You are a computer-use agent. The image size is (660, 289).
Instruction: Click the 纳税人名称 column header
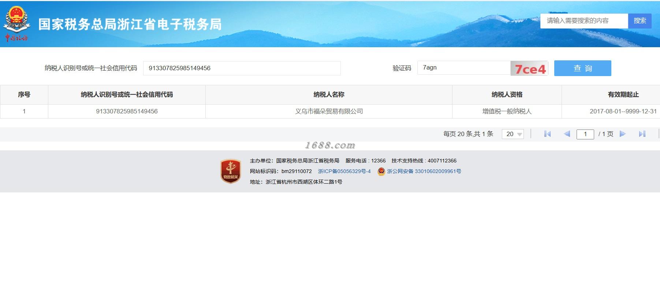(329, 95)
